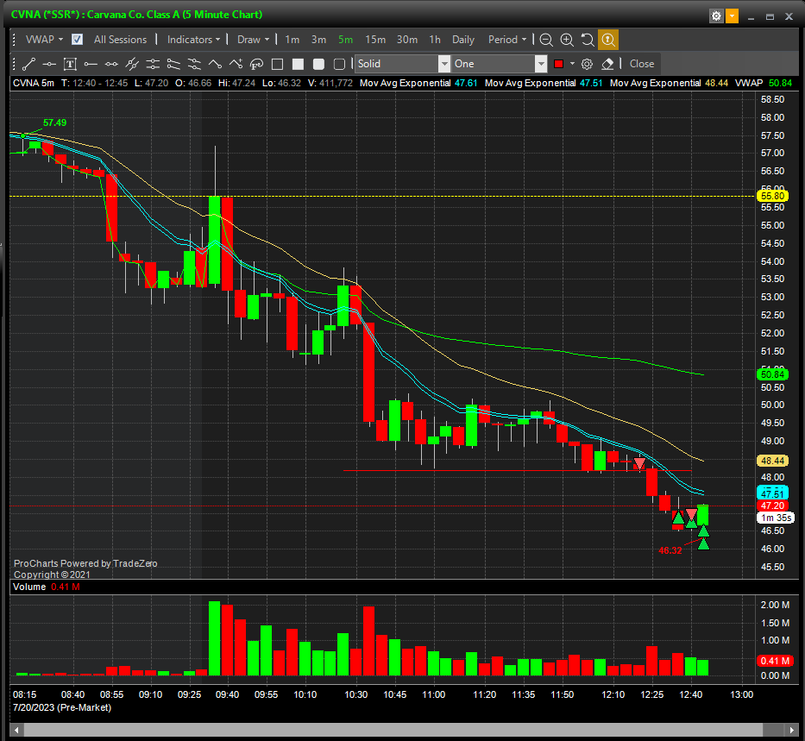Select the polyline-with-plus drawing tool
This screenshot has width=805, height=741.
[236, 64]
